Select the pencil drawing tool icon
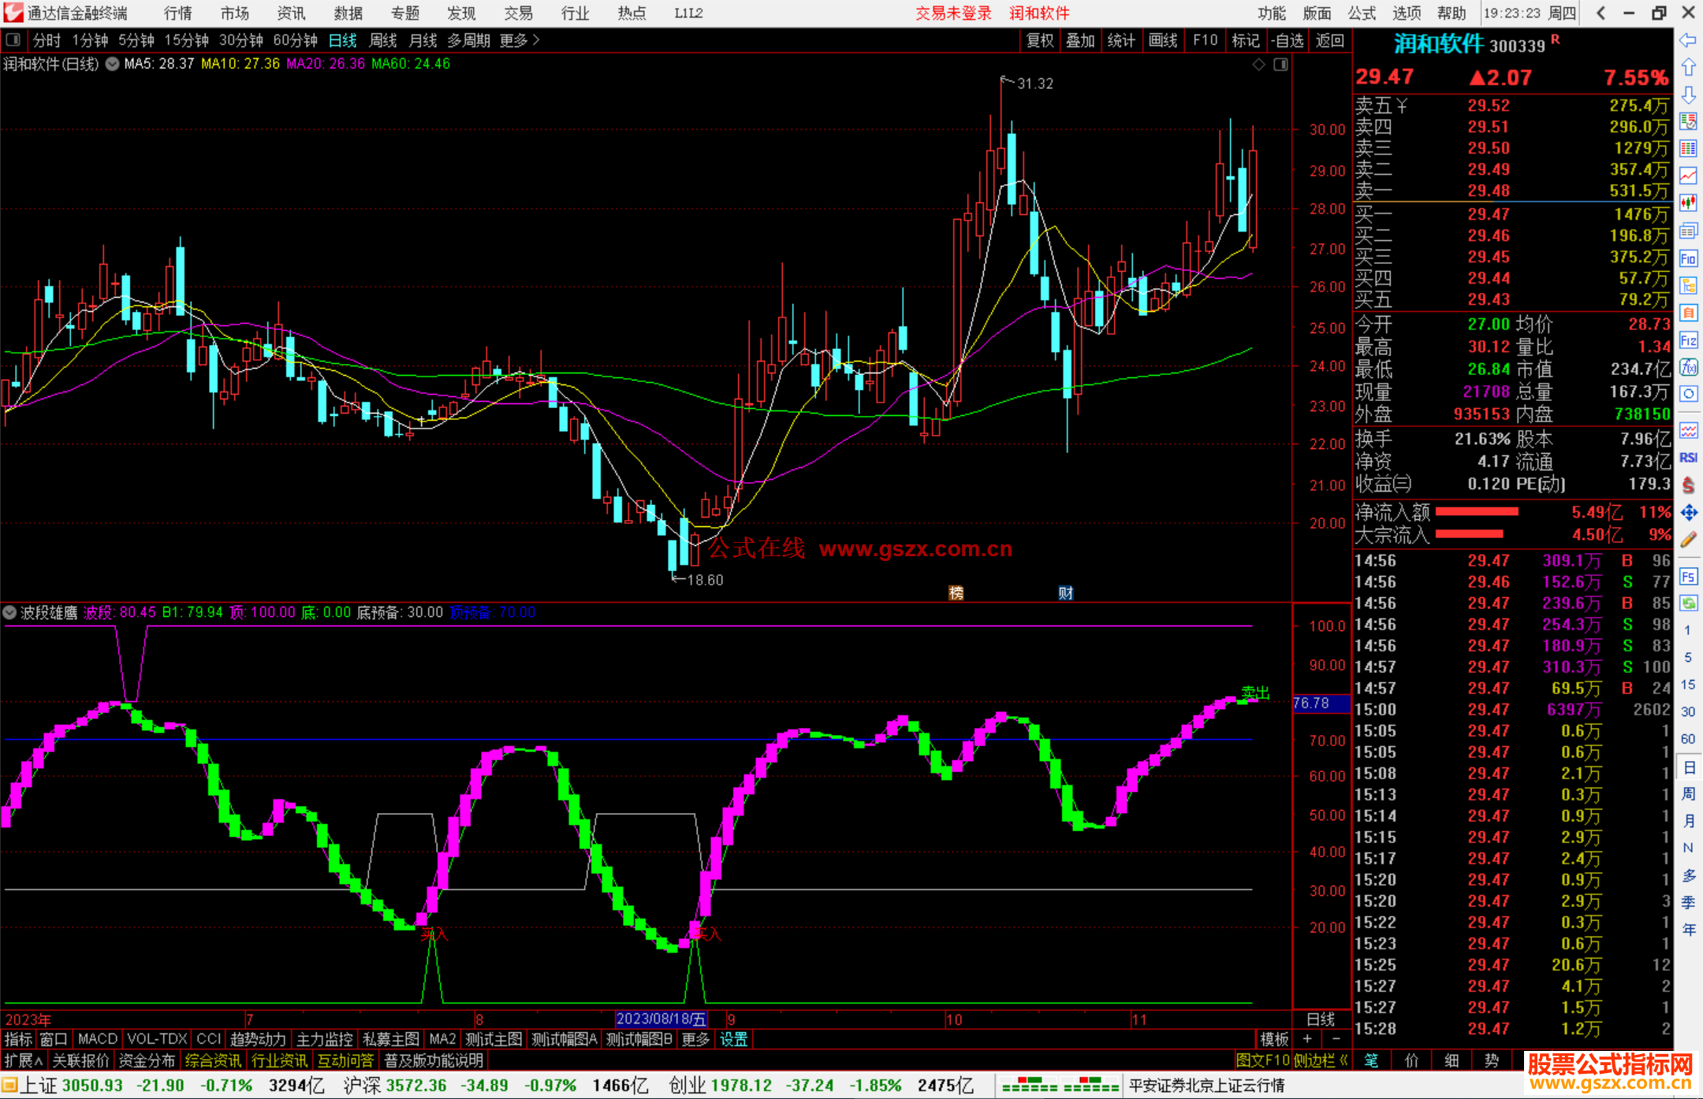Image resolution: width=1703 pixels, height=1099 pixels. (x=1688, y=540)
